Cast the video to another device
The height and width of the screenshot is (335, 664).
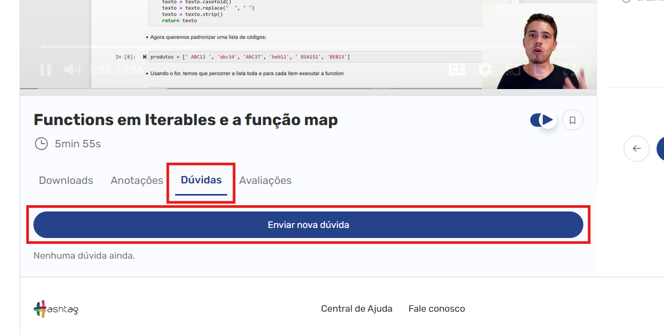[x=513, y=69]
